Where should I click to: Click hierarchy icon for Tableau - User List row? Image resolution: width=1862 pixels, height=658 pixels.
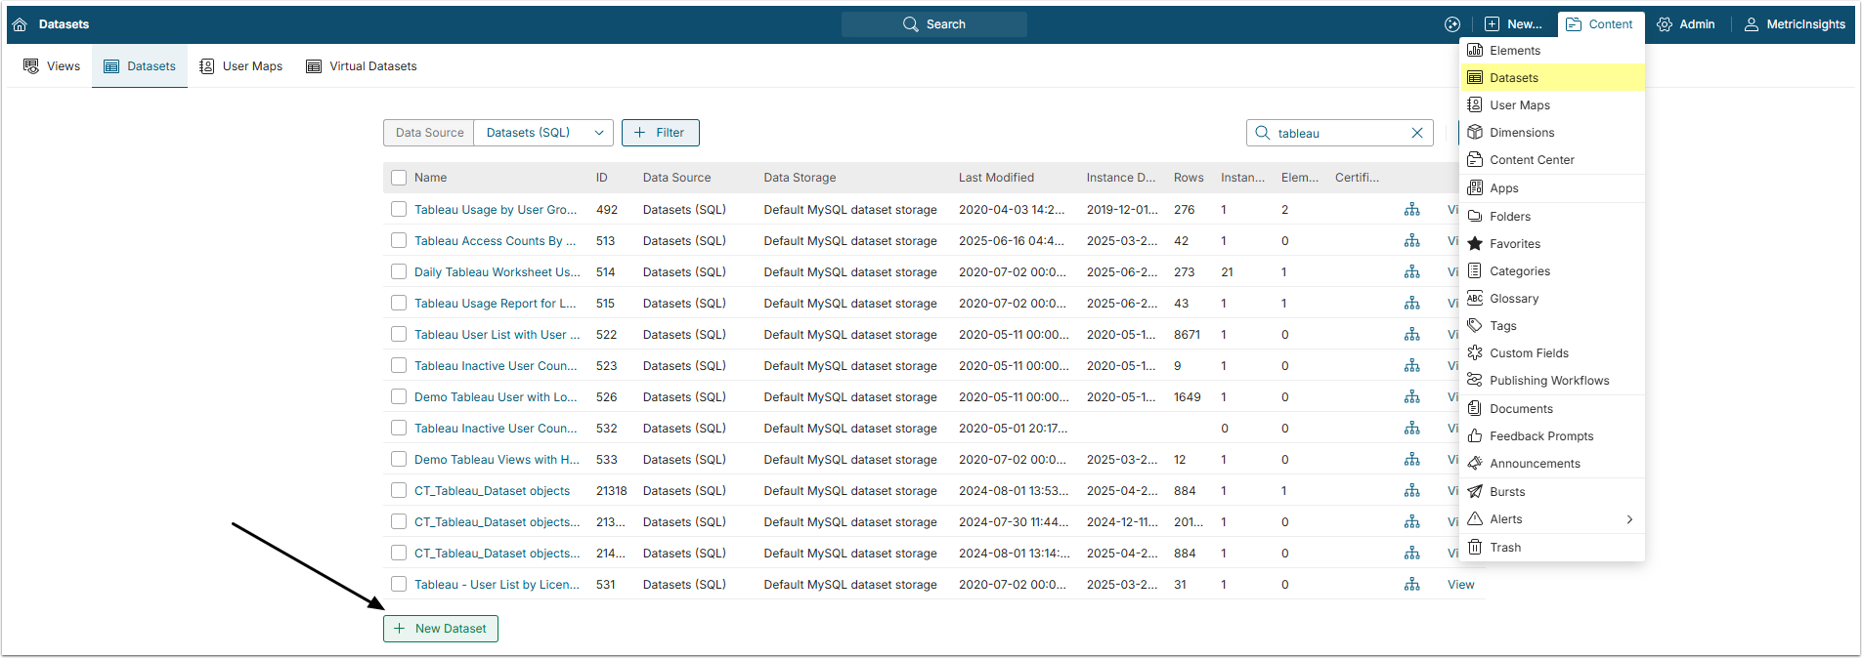click(x=1411, y=585)
